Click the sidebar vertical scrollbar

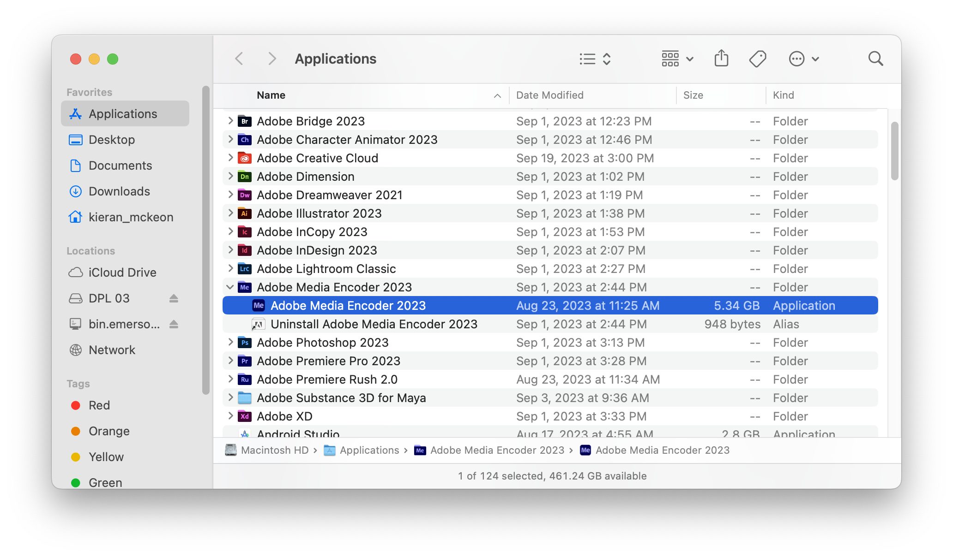pyautogui.click(x=206, y=240)
